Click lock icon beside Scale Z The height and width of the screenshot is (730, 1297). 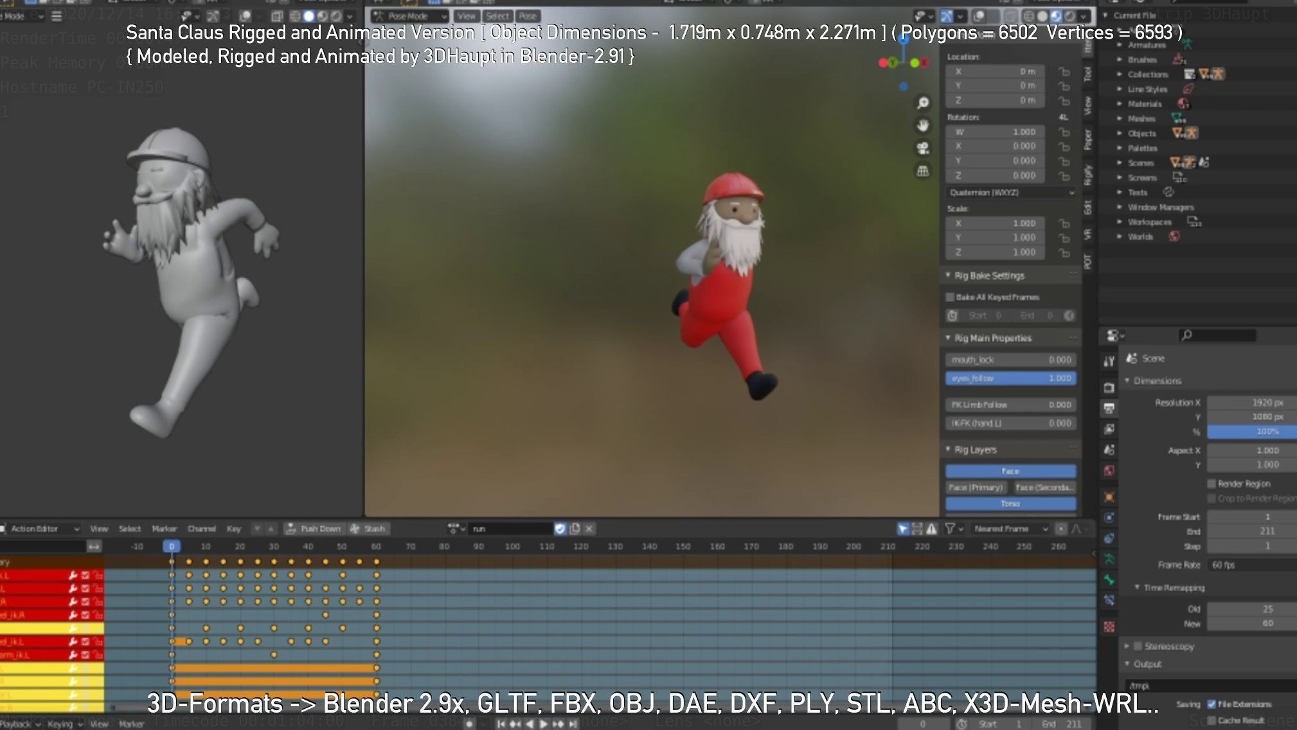(1064, 253)
